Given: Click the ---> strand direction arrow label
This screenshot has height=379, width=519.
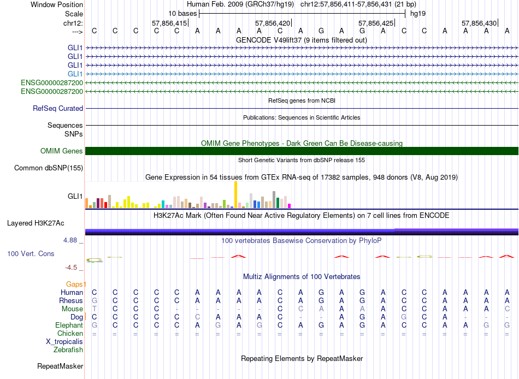Looking at the screenshot, I should click(77, 32).
